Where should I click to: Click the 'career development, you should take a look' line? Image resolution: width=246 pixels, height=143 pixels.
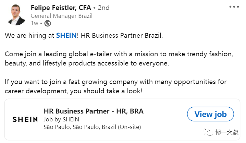pyautogui.click(x=74, y=92)
